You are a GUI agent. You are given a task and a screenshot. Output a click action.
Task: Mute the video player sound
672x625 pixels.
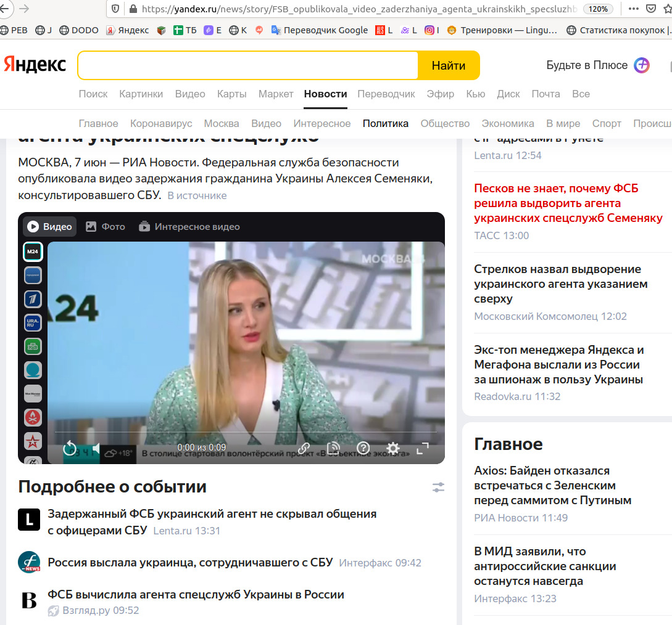[x=95, y=449]
